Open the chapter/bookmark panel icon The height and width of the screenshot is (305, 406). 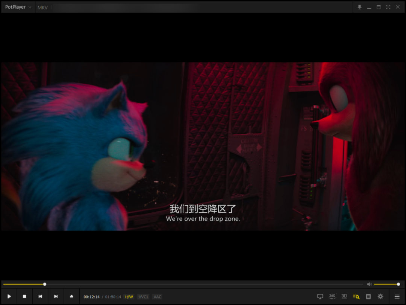[368, 296]
